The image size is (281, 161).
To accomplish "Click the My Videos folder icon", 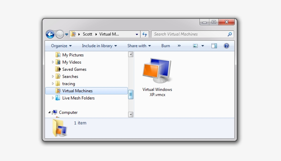I will point(58,62).
